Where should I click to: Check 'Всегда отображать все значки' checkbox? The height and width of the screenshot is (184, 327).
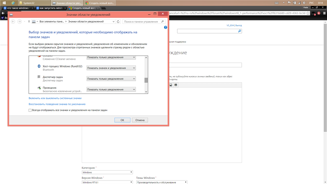(30, 110)
